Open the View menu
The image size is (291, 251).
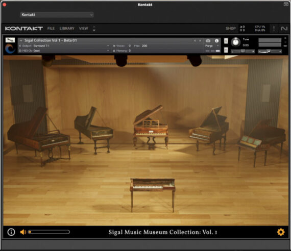(x=83, y=29)
